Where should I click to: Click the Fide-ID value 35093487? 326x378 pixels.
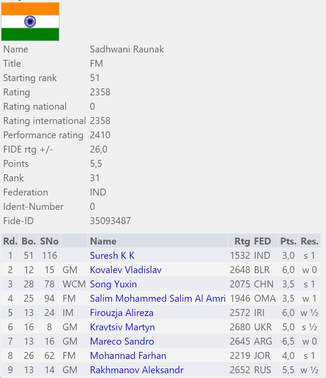click(x=110, y=221)
